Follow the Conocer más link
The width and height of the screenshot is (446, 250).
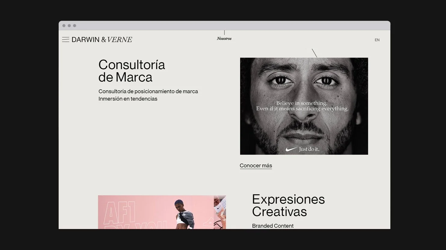pyautogui.click(x=256, y=165)
